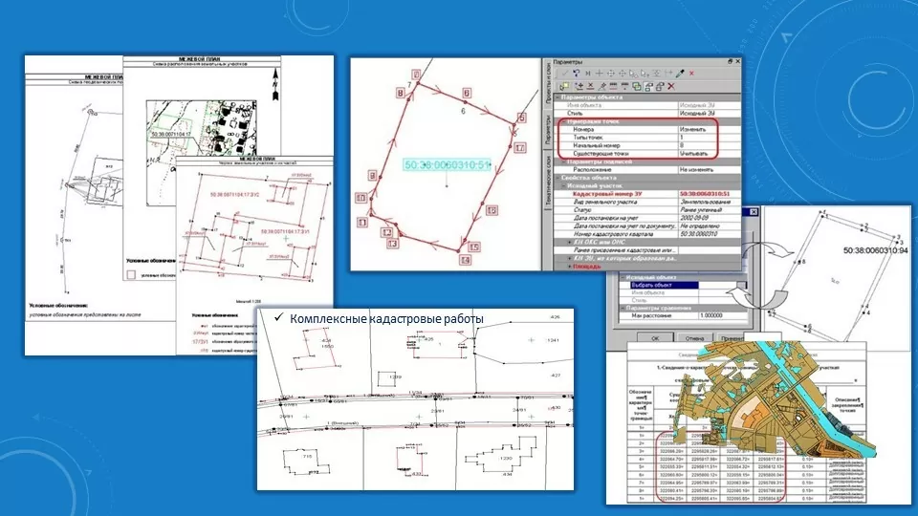
Task: Expand the КН ОКС или ОНС group
Action: (569, 242)
